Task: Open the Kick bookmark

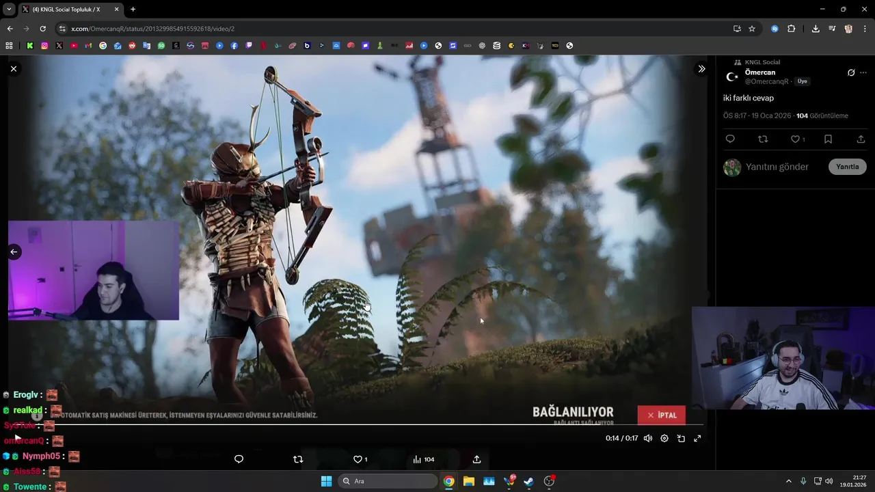Action: click(30, 46)
